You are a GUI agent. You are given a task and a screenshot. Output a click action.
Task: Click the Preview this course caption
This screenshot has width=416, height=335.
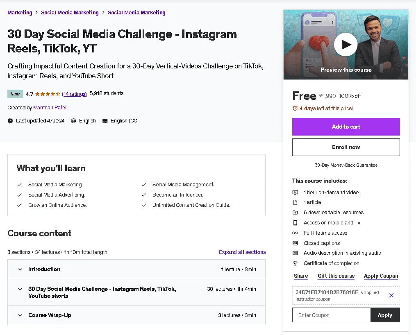(346, 70)
